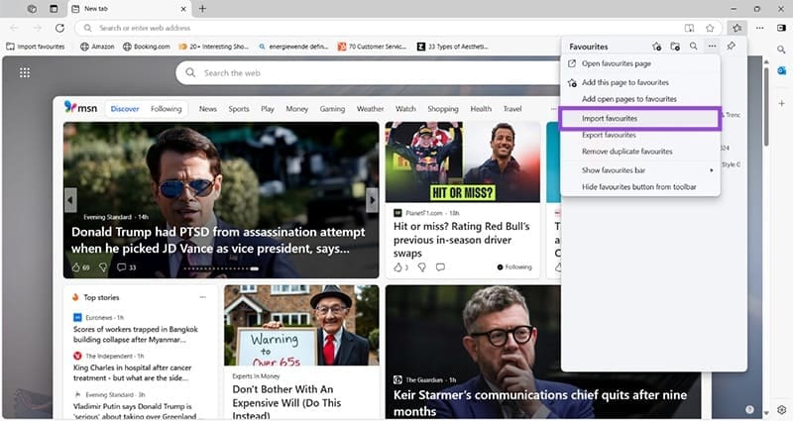
Task: Click Export favourites in the menu
Action: tap(609, 135)
